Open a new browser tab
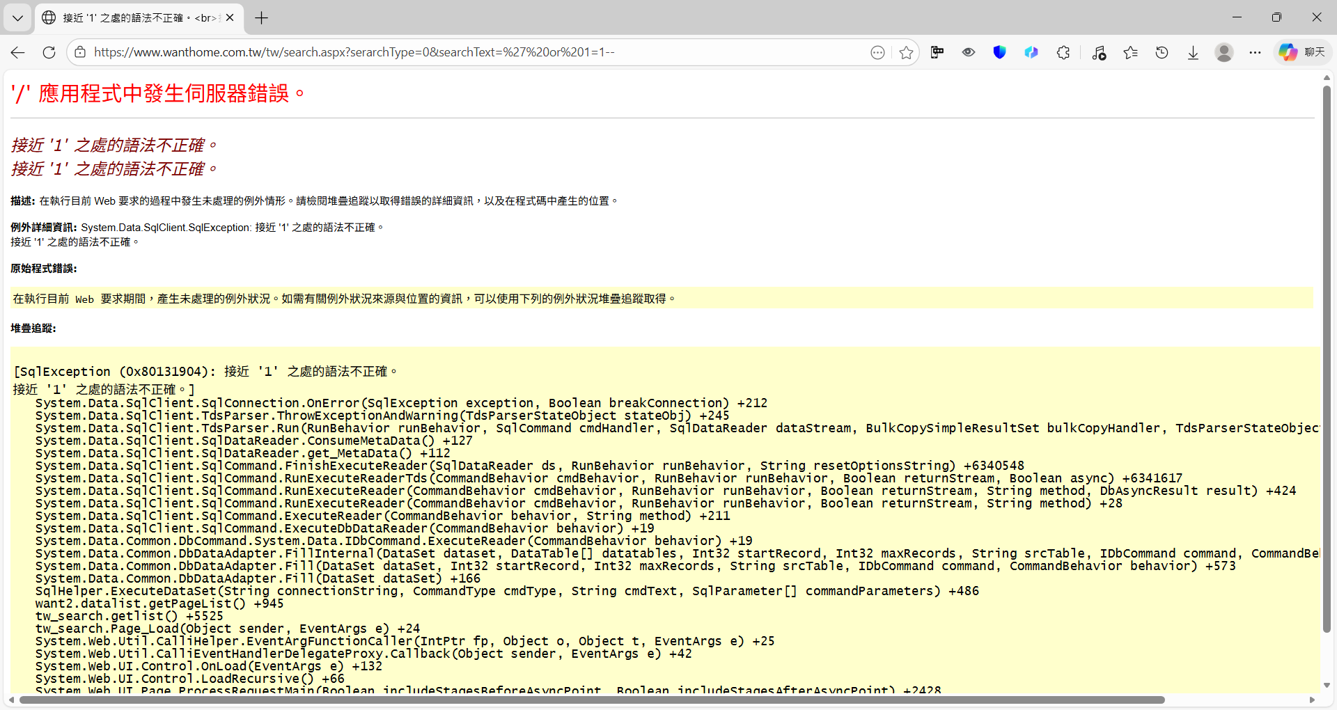1337x710 pixels. click(x=262, y=18)
